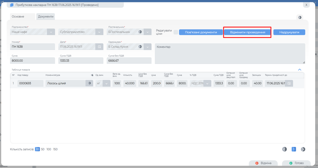
Task: Click column settings icon near Номенклатура header
Action: coord(92,74)
